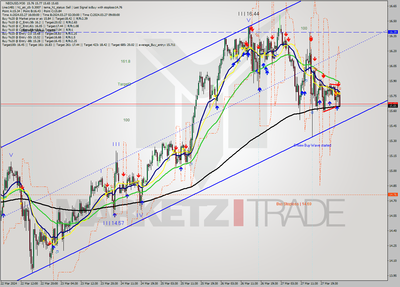
Task: Click the 14.40 price axis label
Action: [392, 231]
